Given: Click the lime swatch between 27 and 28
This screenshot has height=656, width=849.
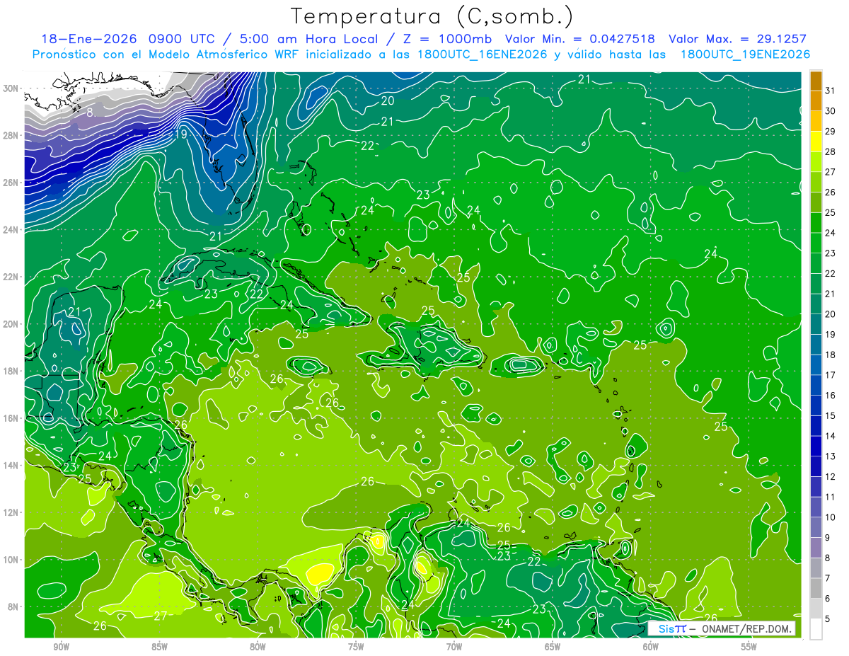Looking at the screenshot, I should click(816, 161).
